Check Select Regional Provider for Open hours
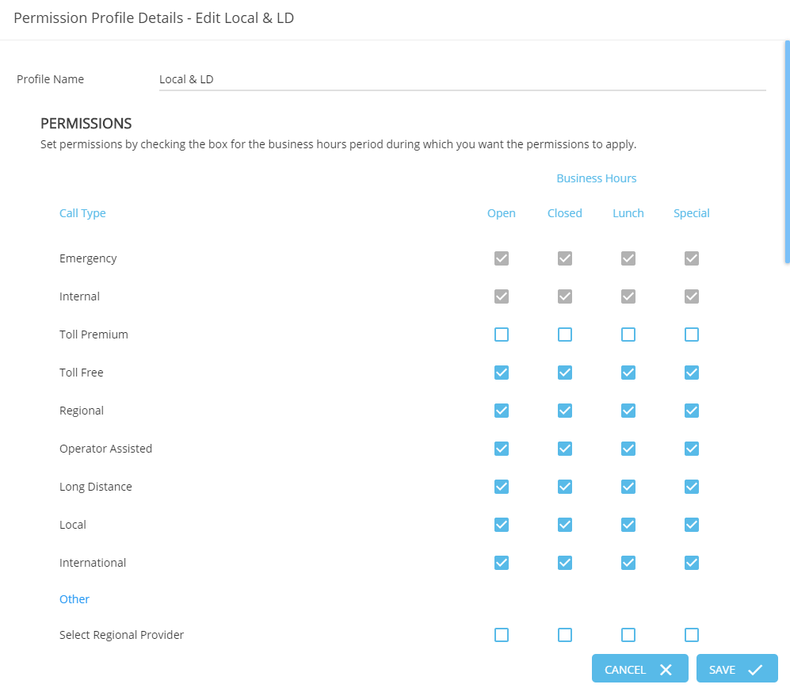 pos(502,635)
